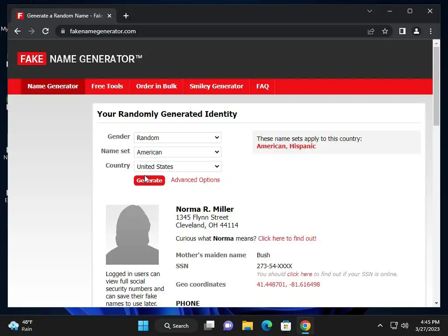448x336 pixels.
Task: Click the volume speaker tray icon
Action: [405, 325]
